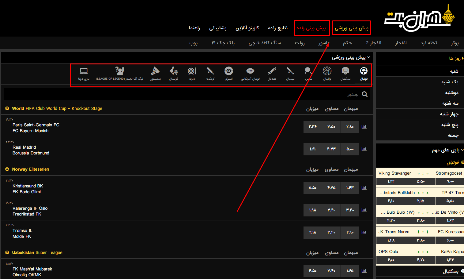Open بلک جک ۲۱ blackjack link
This screenshot has height=279, width=464.
[x=223, y=43]
